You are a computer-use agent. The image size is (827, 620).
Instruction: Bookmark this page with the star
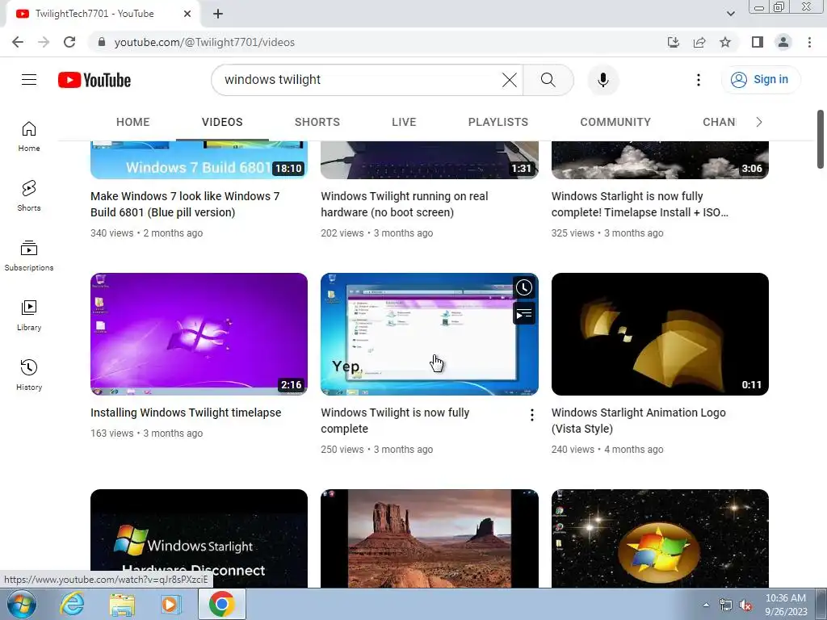click(725, 42)
